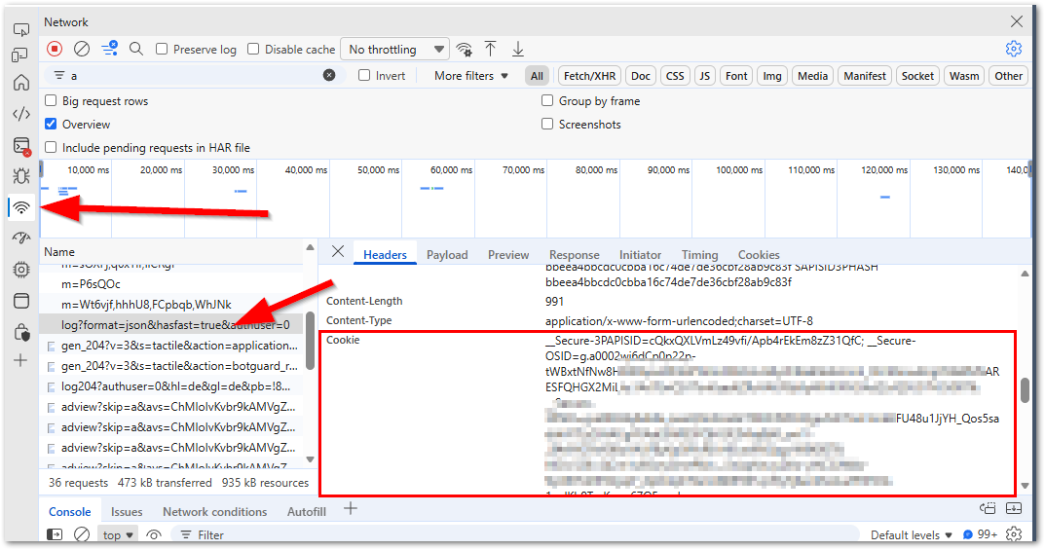
Task: Filter by Img type
Action: 771,76
